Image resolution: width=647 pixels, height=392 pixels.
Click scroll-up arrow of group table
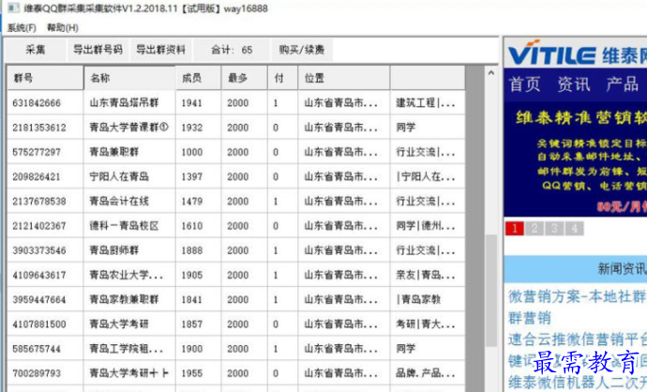click(491, 73)
